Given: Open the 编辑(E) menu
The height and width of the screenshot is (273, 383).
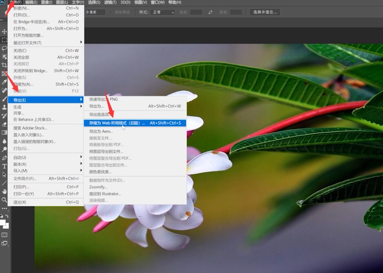Looking at the screenshot, I should click(x=31, y=2).
